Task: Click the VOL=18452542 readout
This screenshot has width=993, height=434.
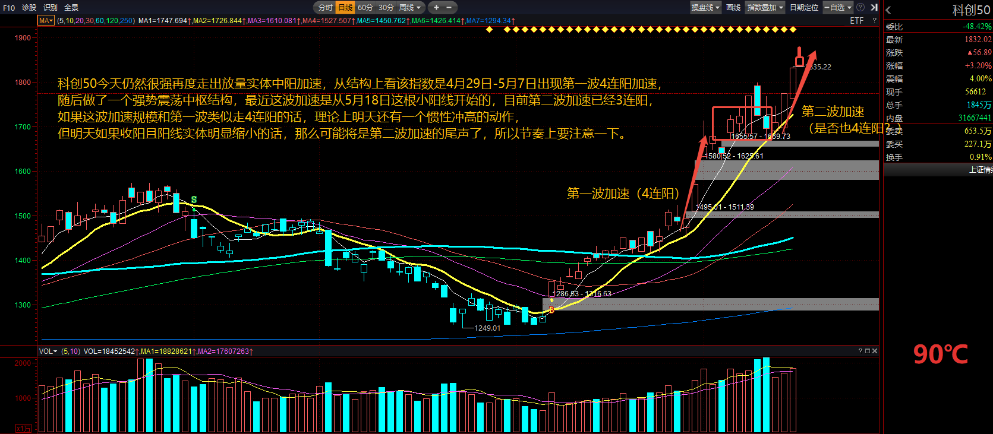Action: [x=110, y=351]
